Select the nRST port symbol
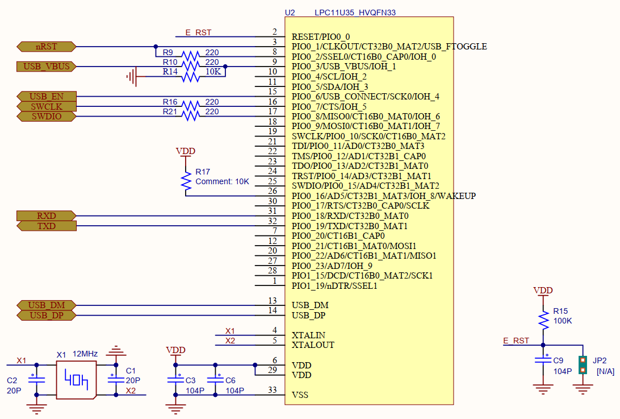Image resolution: width=620 pixels, height=419 pixels. click(47, 47)
